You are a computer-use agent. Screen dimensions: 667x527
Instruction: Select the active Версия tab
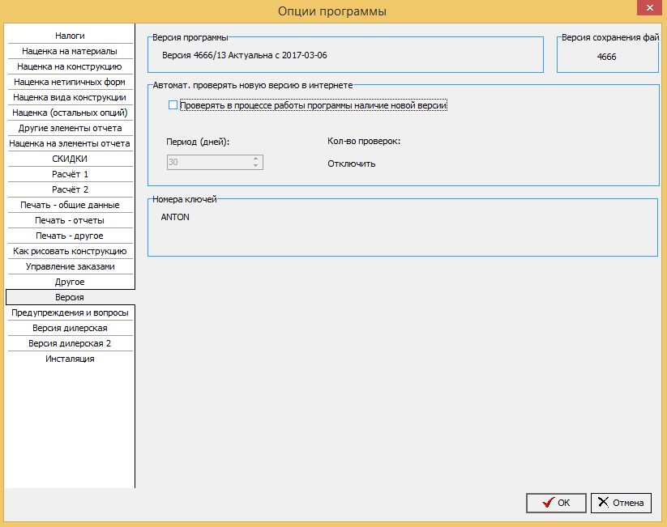tap(70, 297)
